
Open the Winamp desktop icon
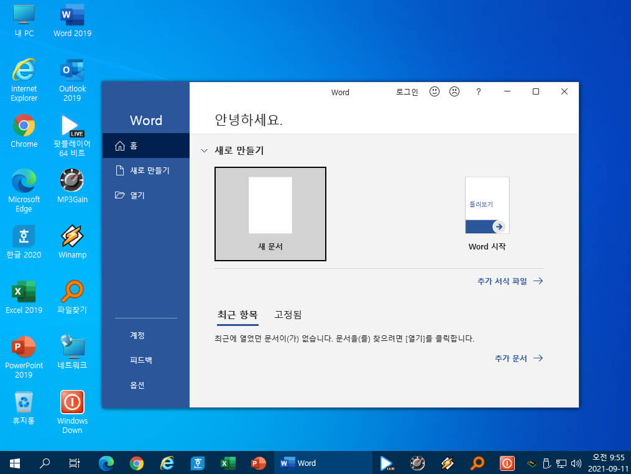[72, 241]
